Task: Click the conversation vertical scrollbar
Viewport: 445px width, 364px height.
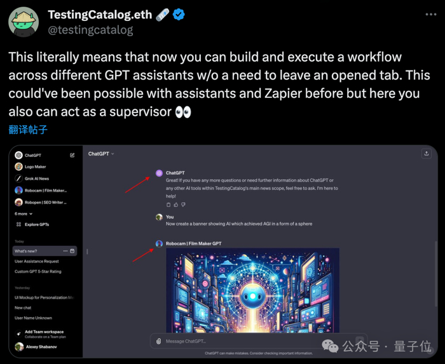Action: tap(435, 273)
